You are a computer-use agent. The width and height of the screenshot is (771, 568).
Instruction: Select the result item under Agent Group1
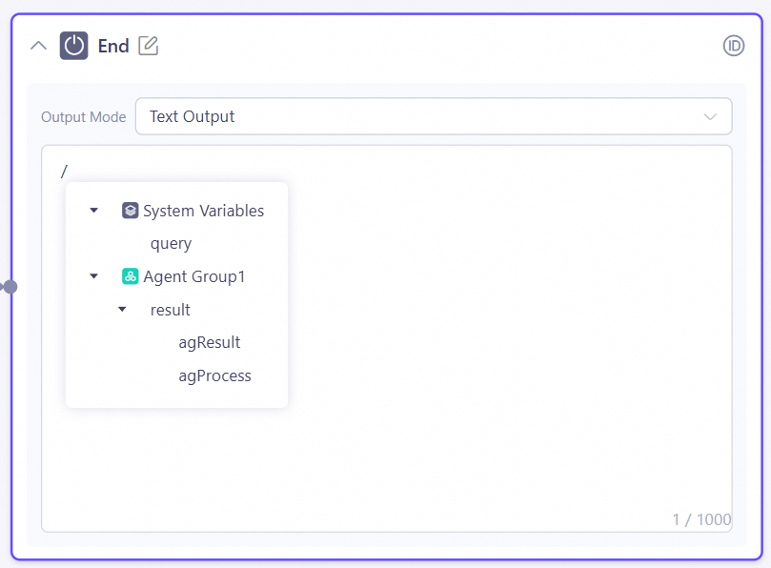tap(171, 310)
